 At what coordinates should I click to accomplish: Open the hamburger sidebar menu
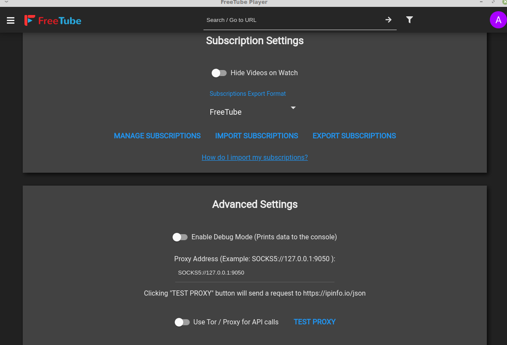[11, 20]
